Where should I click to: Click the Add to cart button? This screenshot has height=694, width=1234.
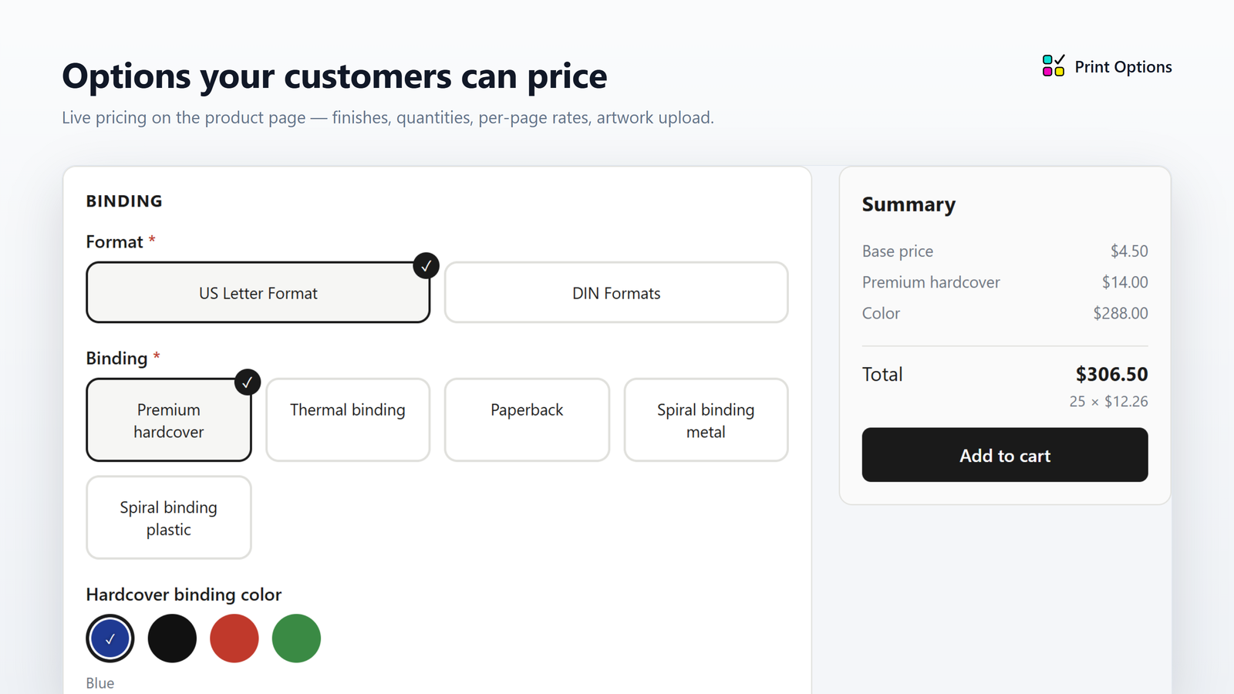point(1005,455)
